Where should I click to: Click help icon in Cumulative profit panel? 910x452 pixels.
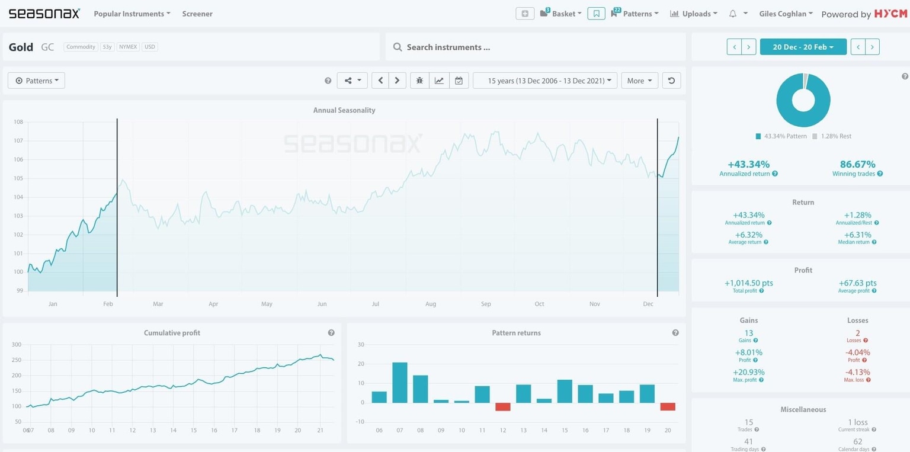(331, 333)
